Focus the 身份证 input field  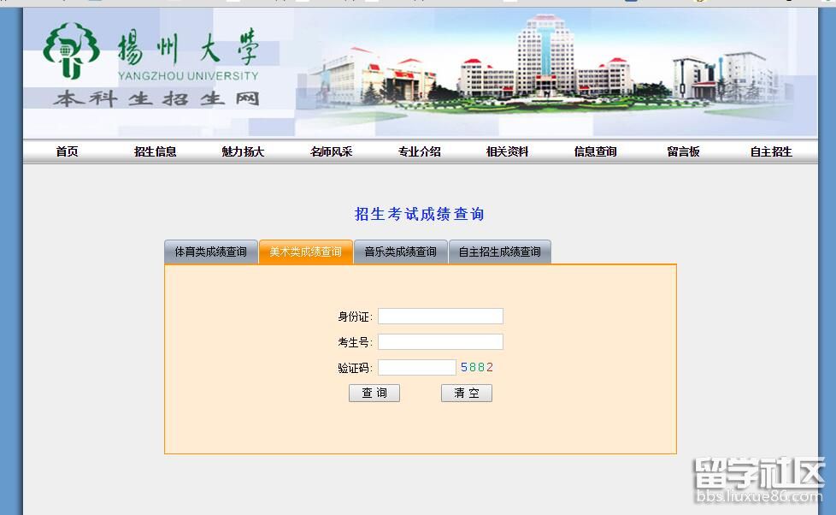pos(440,316)
